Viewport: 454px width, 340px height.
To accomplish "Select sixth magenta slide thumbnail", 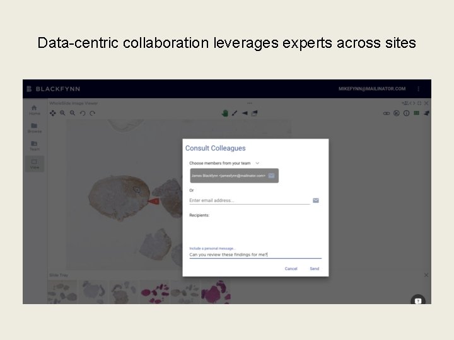I will coord(216,292).
